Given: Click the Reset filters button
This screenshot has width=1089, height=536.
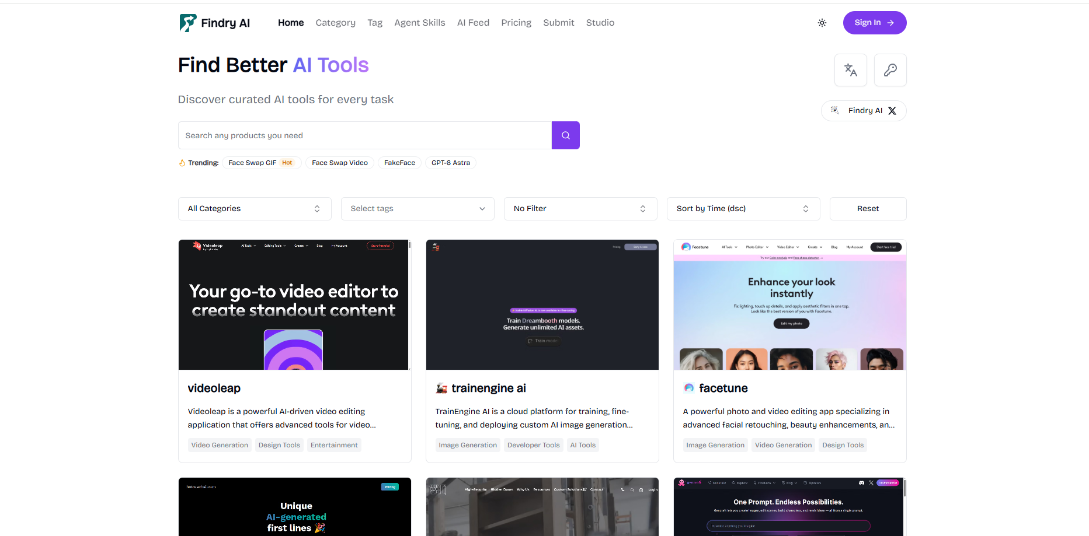Looking at the screenshot, I should [868, 209].
